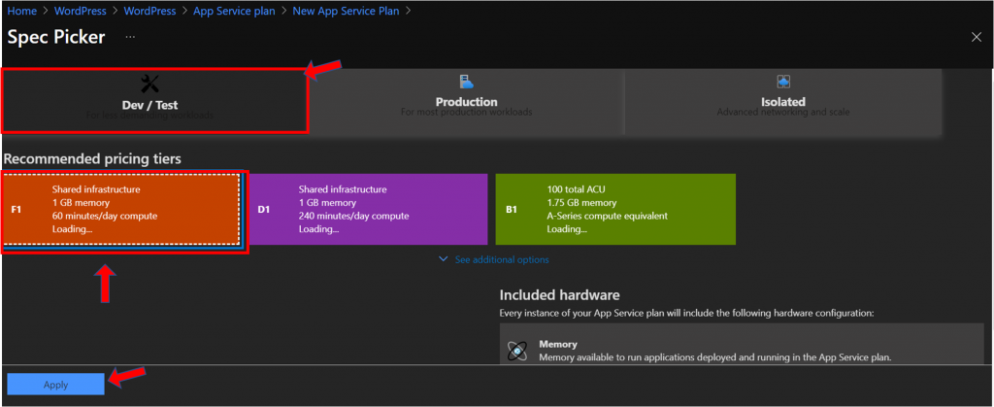Select the Dev / Test tab

[x=154, y=101]
